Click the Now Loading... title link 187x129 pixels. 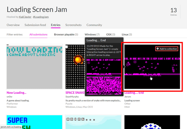(x=16, y=92)
